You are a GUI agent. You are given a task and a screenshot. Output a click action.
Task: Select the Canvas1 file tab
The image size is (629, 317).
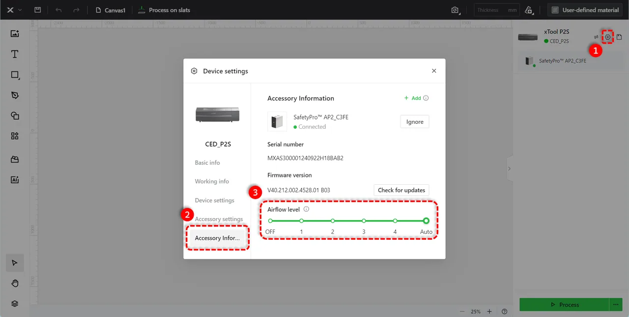(x=111, y=10)
